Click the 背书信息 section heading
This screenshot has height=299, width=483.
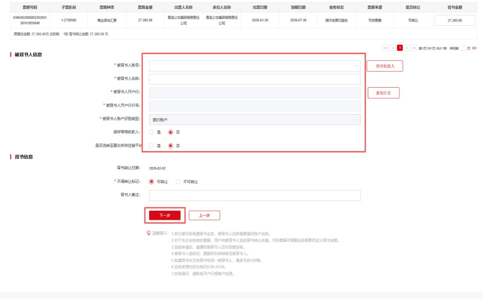(24, 157)
